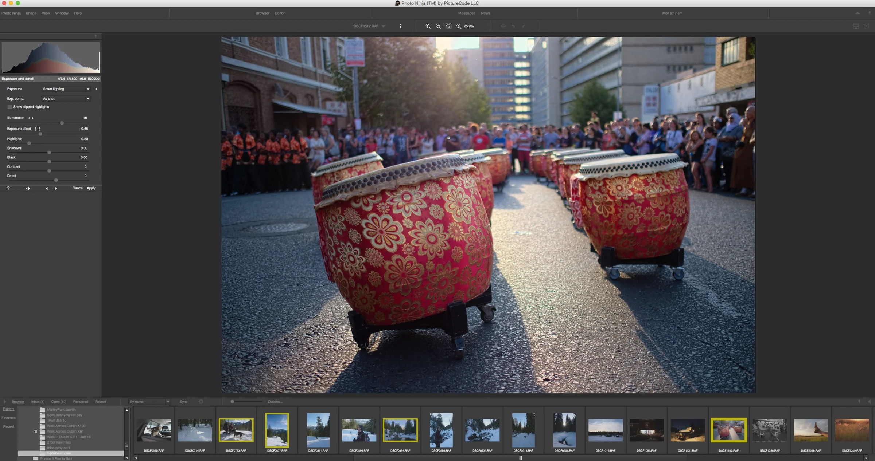Open image info with the 'i' icon
This screenshot has height=461, width=875.
pyautogui.click(x=400, y=26)
